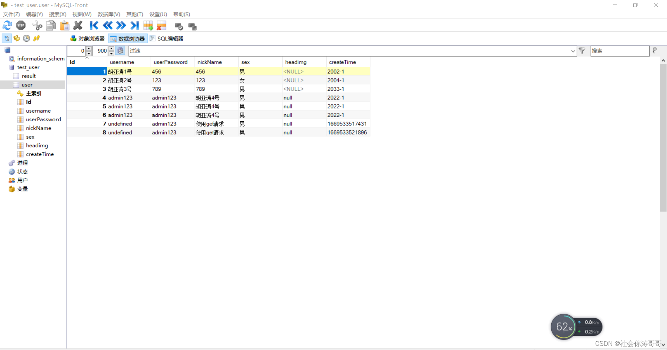The width and height of the screenshot is (667, 350).
Task: Go to last record arrow
Action: (135, 25)
